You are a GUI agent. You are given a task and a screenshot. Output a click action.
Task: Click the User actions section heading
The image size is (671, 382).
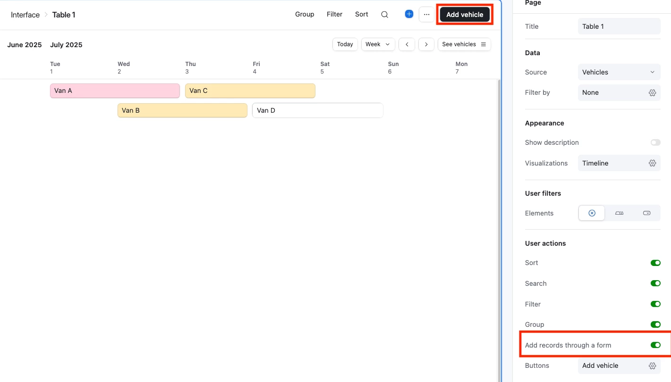545,243
